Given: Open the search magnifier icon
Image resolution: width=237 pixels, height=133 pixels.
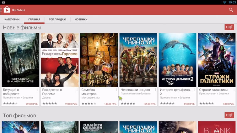Looking at the screenshot, I should tap(231, 10).
